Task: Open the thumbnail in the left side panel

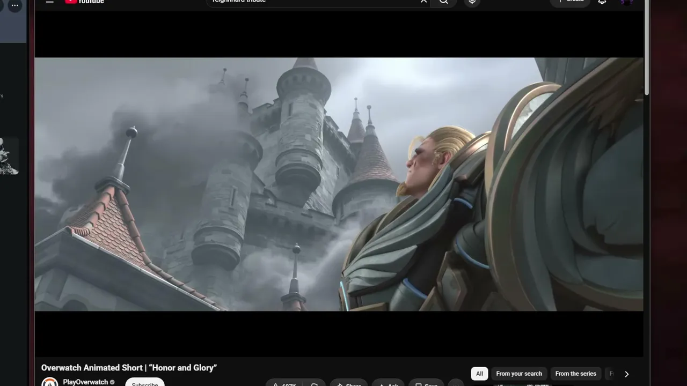Action: [x=10, y=157]
